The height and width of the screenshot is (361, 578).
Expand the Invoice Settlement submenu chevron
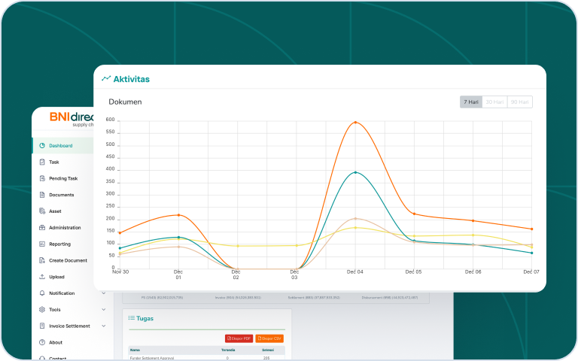103,326
